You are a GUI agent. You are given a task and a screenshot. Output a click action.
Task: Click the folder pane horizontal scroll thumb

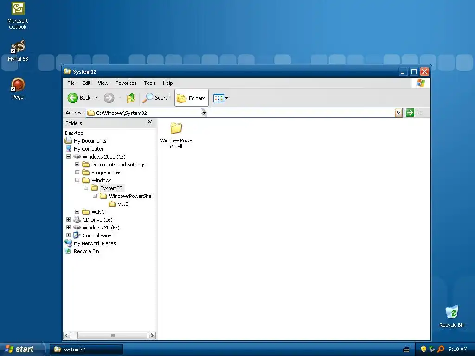[x=112, y=336]
